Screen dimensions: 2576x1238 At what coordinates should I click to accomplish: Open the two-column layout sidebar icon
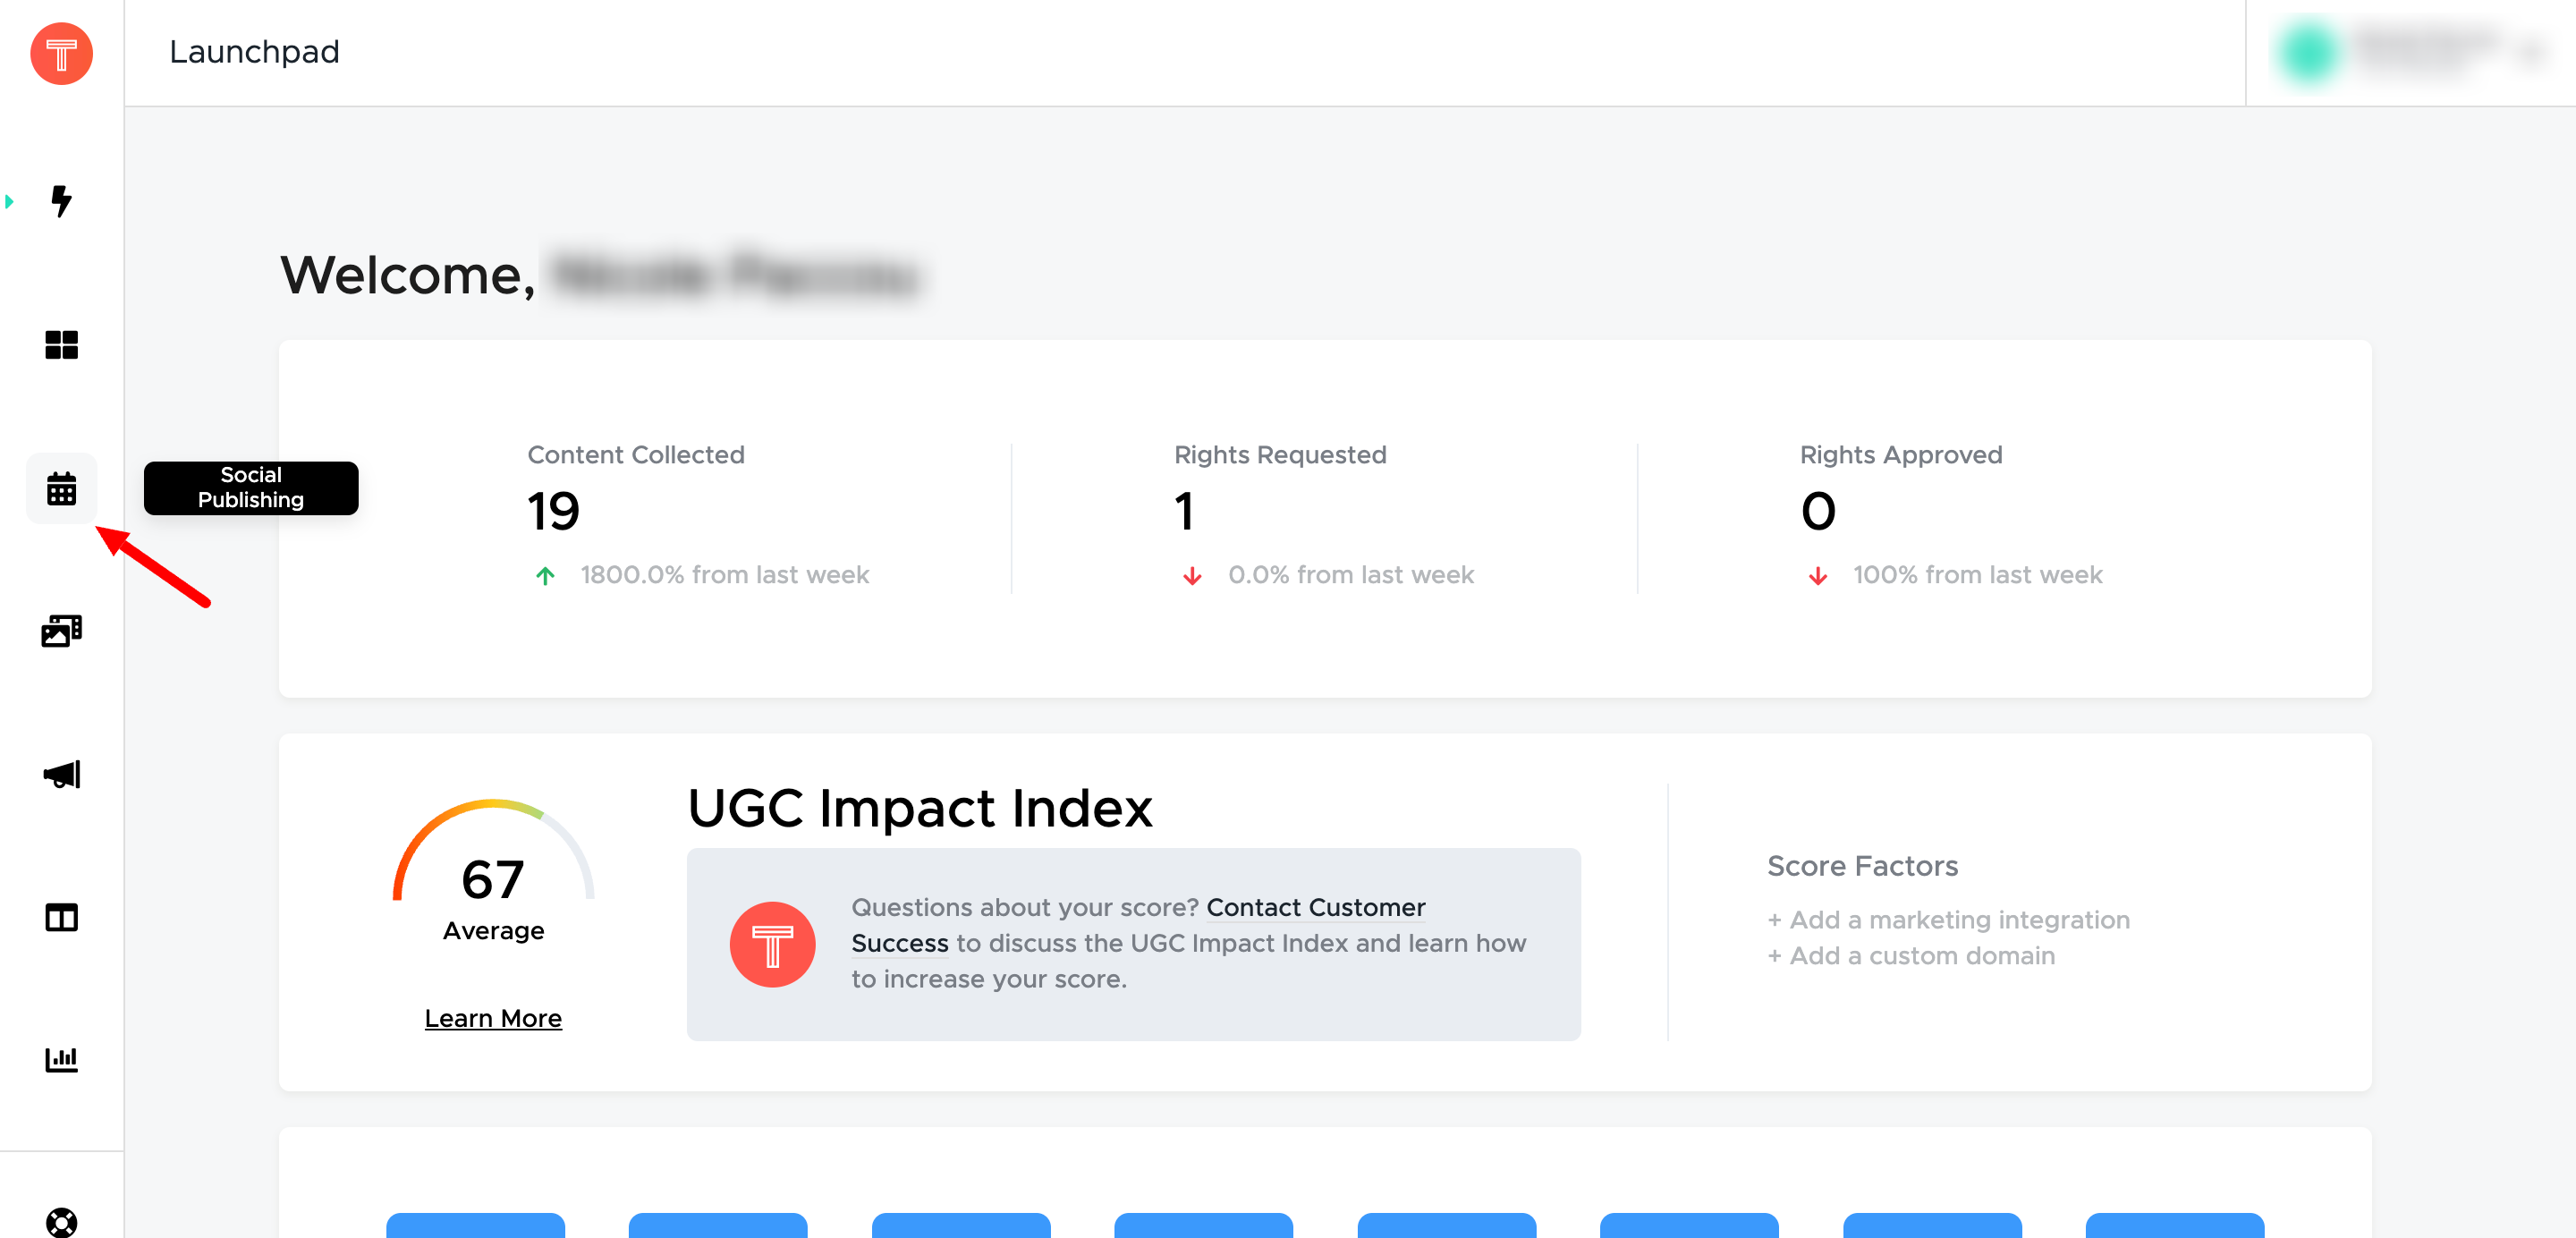click(61, 917)
